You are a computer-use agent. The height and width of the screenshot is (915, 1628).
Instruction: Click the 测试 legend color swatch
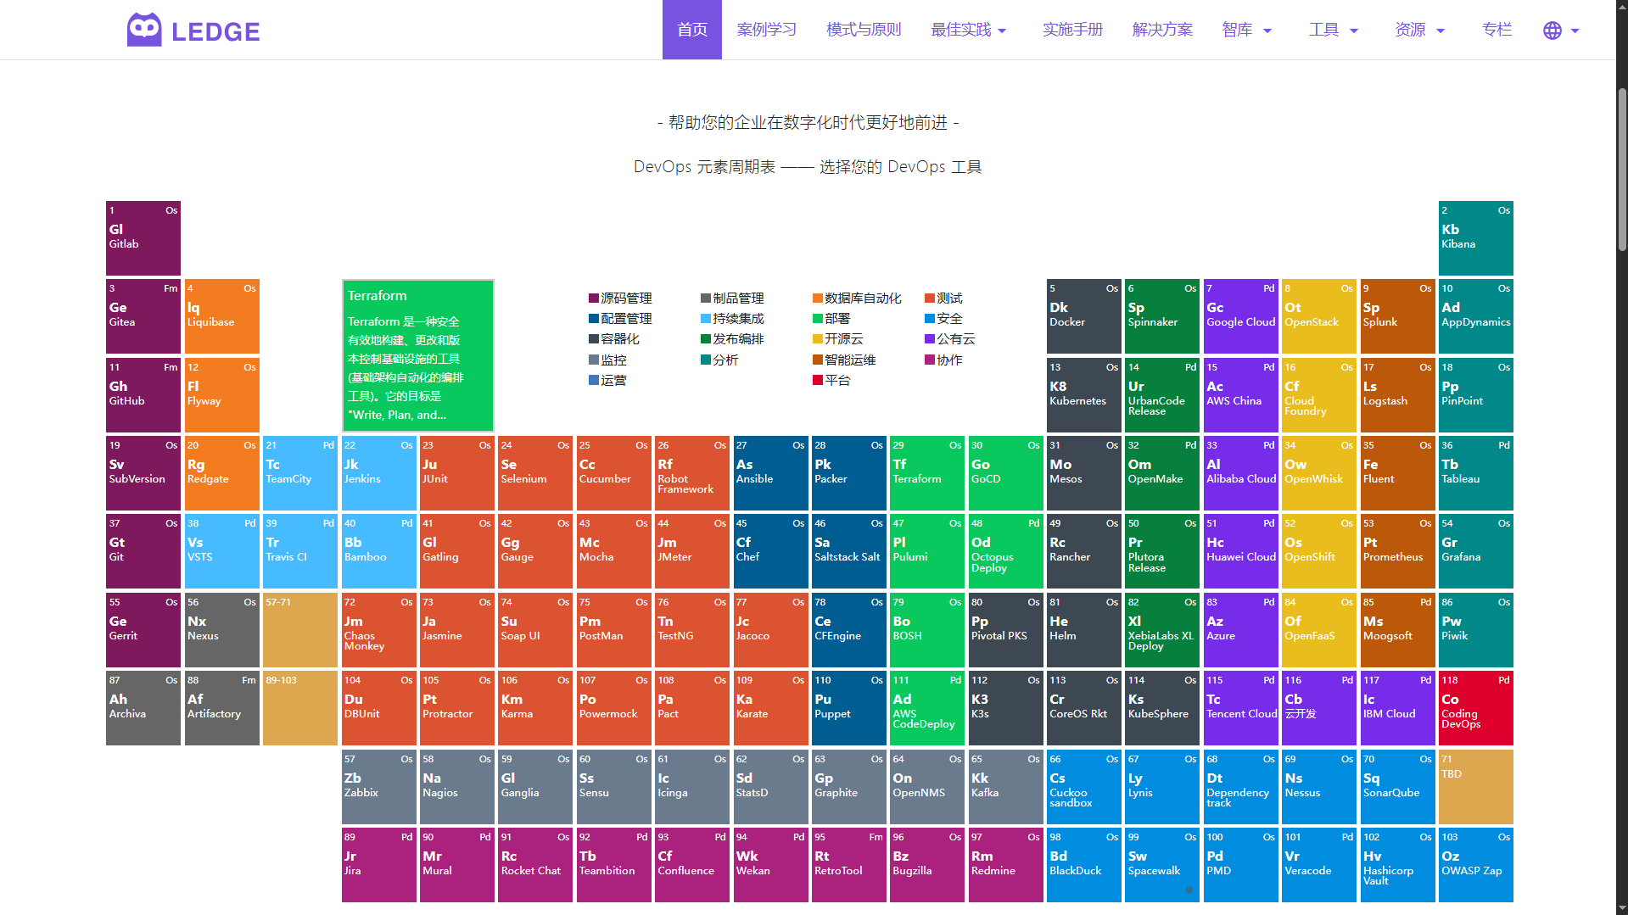[x=930, y=298]
